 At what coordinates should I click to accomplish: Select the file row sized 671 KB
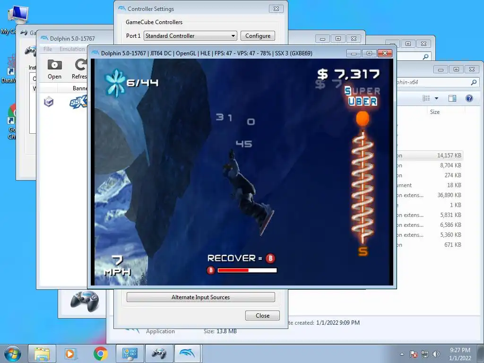[x=430, y=244]
